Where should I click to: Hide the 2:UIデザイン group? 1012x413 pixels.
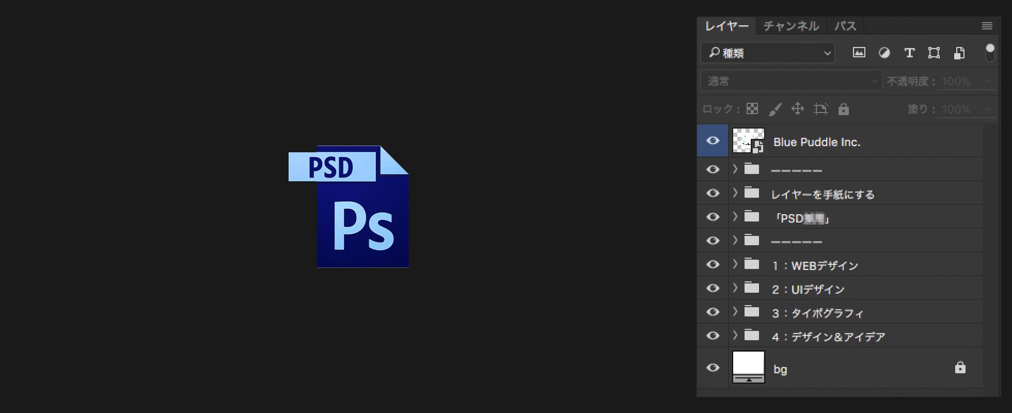click(x=713, y=288)
